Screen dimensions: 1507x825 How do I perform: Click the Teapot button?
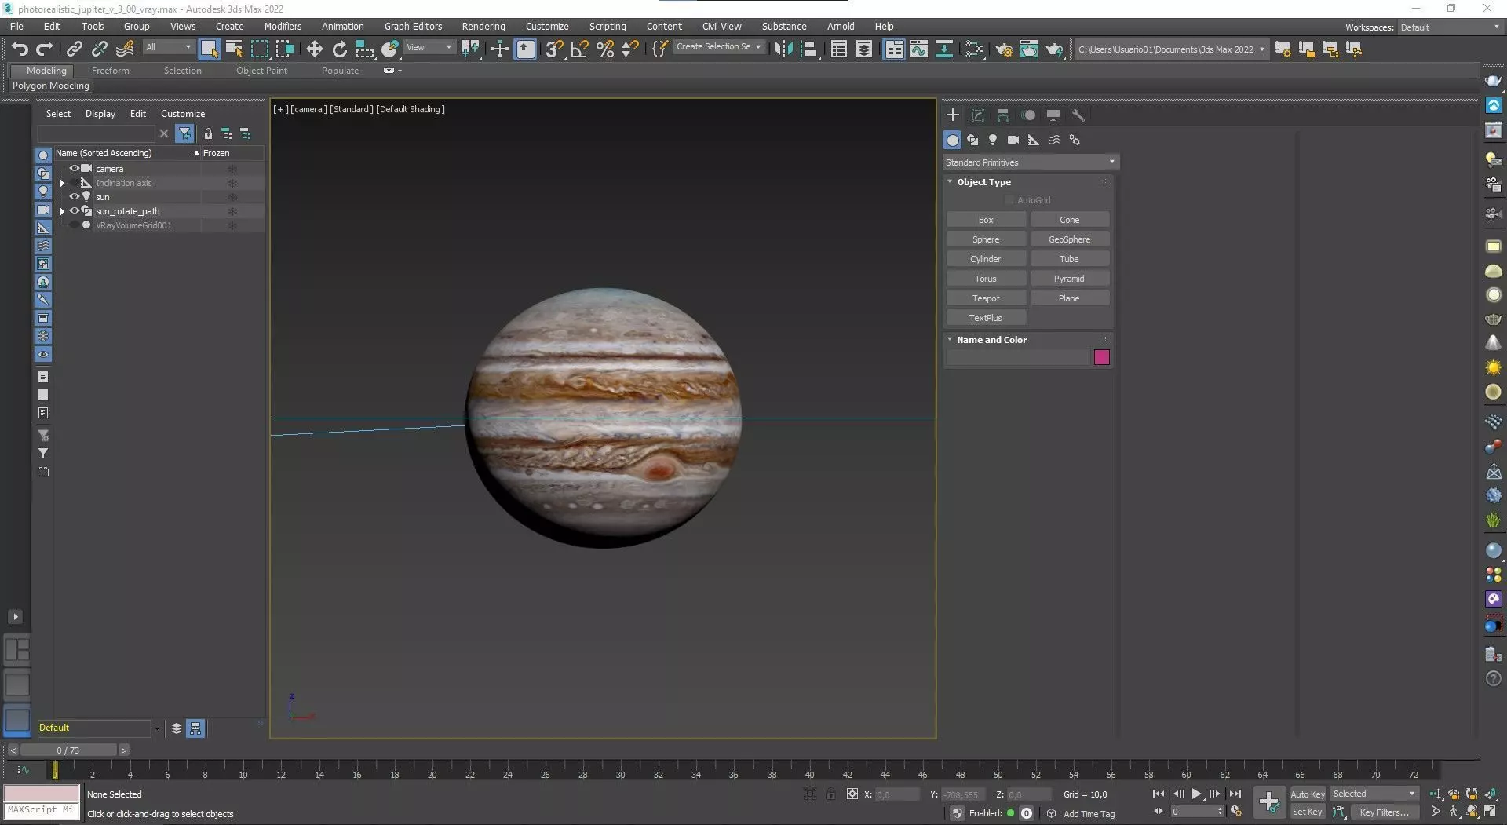(986, 298)
